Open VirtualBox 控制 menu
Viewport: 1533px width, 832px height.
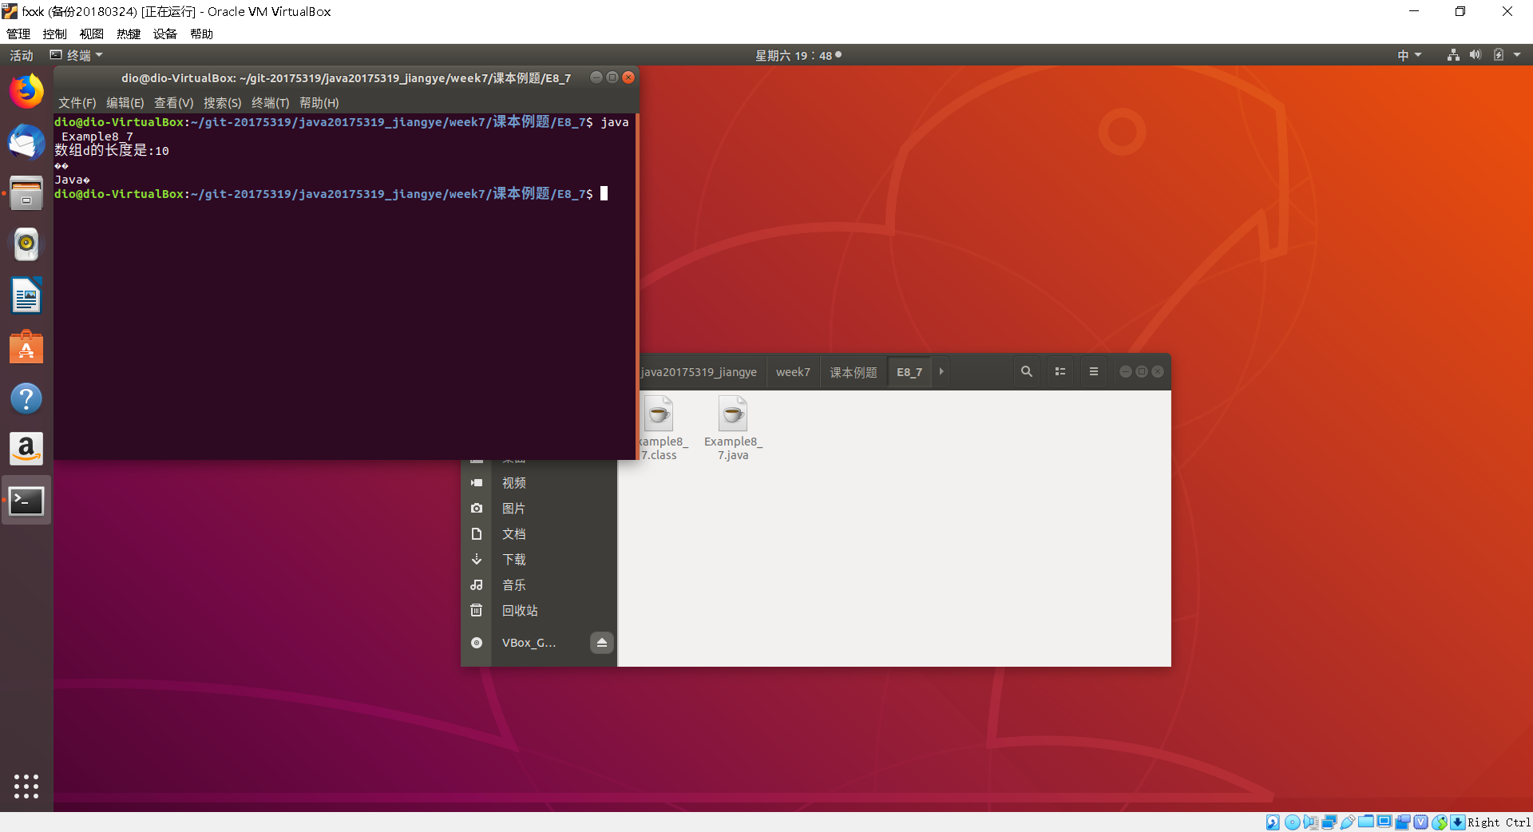pos(55,34)
